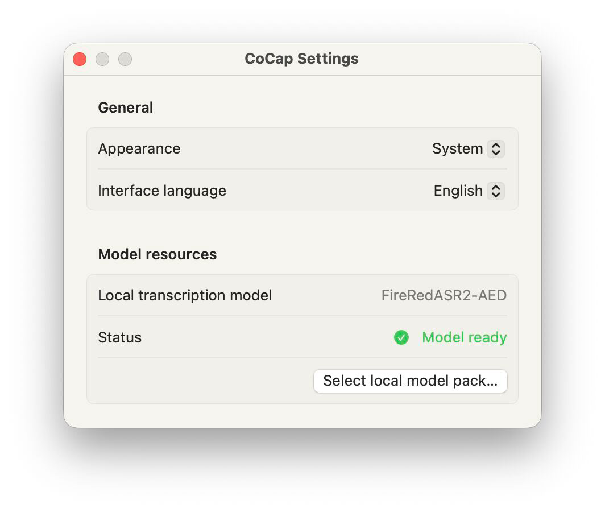Screen dimensions: 605x512
Task: Click the Local transcription model label
Action: point(185,295)
